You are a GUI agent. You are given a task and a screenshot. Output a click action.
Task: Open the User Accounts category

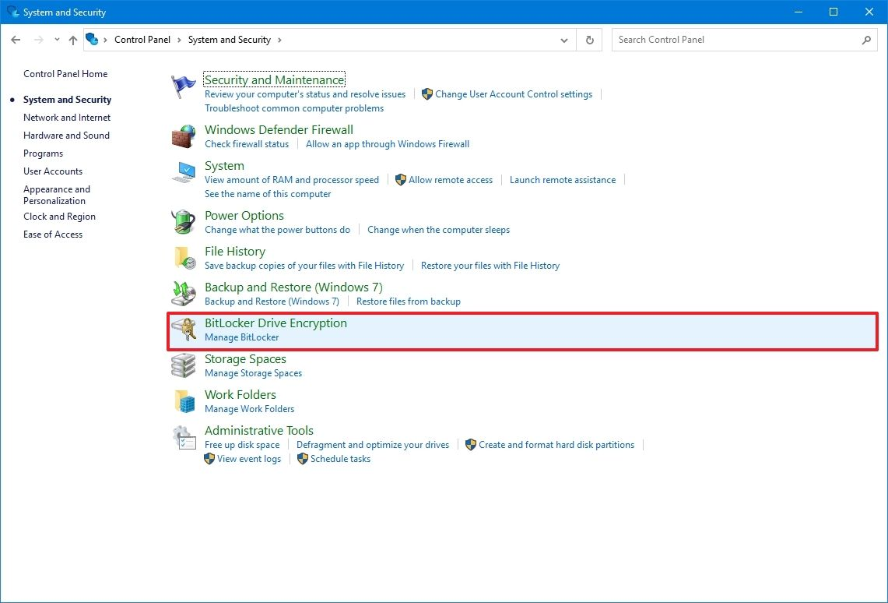click(53, 171)
